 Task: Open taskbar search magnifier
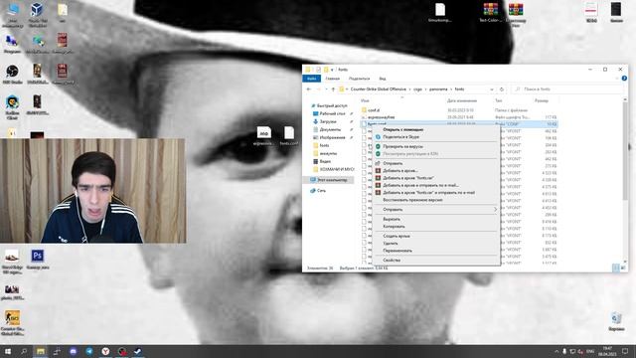tap(24, 351)
